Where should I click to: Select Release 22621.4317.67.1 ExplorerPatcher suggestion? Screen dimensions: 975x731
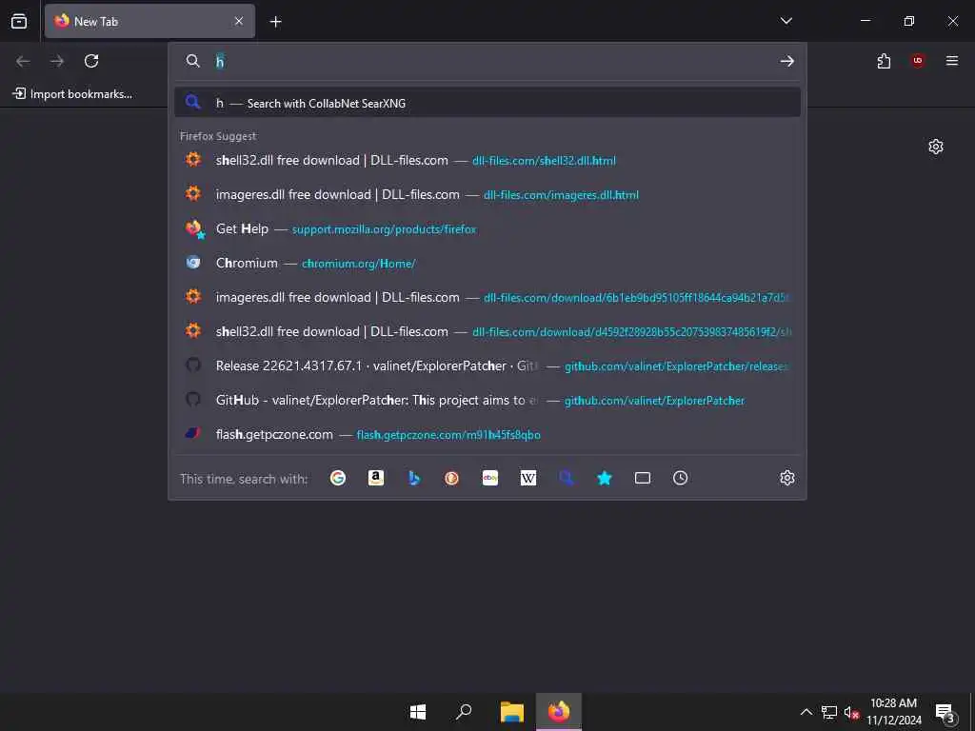[487, 365]
